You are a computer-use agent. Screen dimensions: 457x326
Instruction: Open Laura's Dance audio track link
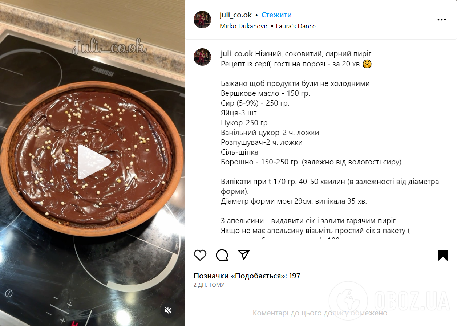[x=296, y=26]
